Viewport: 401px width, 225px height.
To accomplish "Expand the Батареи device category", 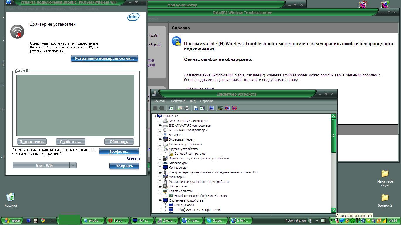I will (160, 135).
